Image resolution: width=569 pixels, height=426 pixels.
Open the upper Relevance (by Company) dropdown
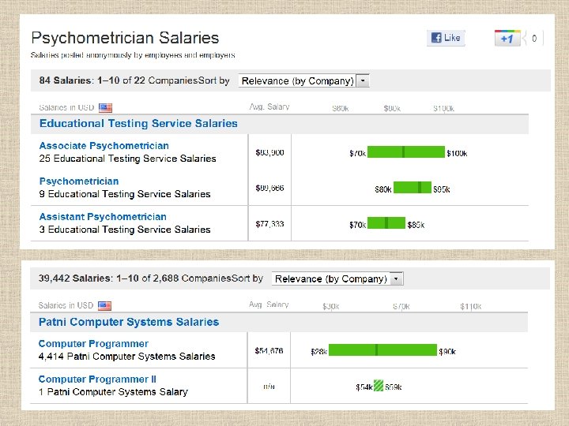coord(304,80)
